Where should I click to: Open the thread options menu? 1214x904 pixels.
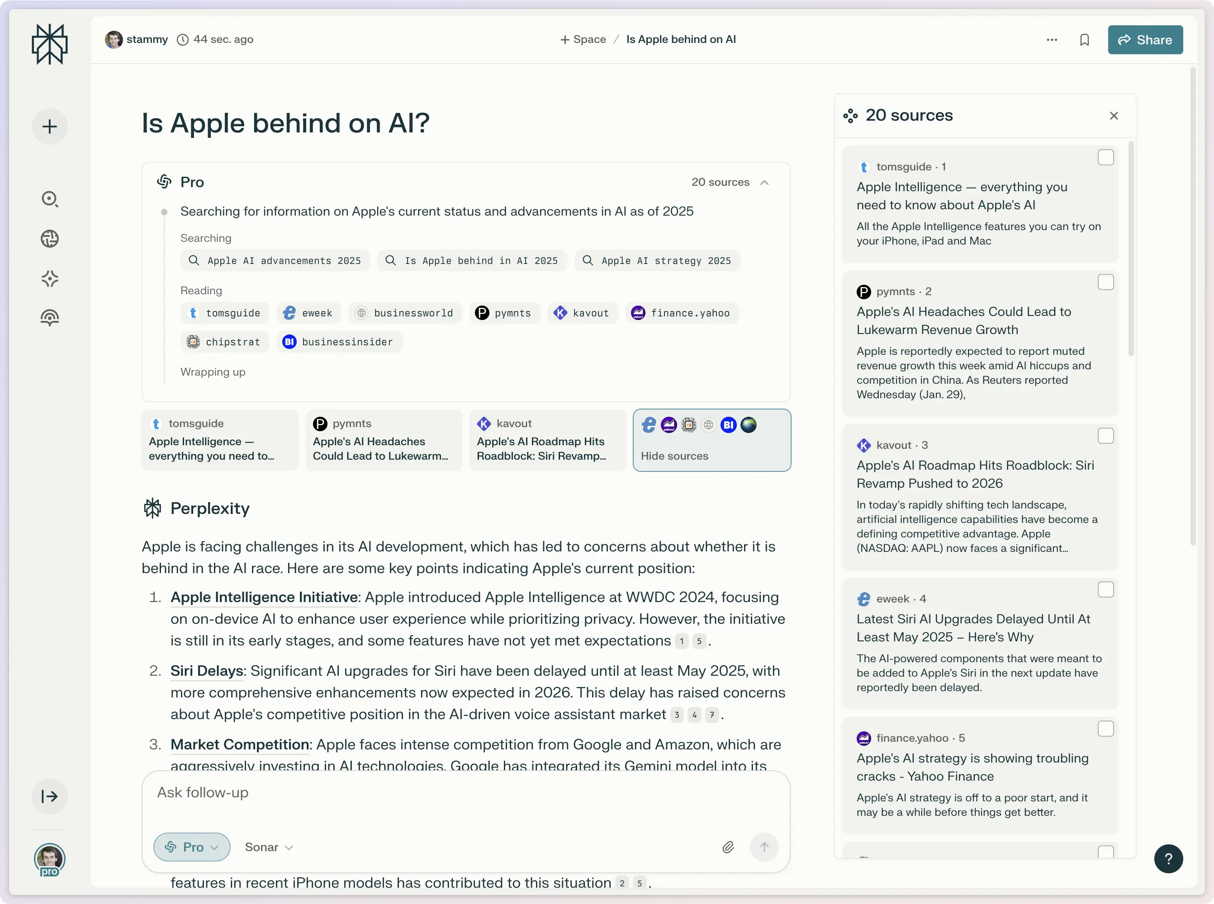(x=1051, y=39)
